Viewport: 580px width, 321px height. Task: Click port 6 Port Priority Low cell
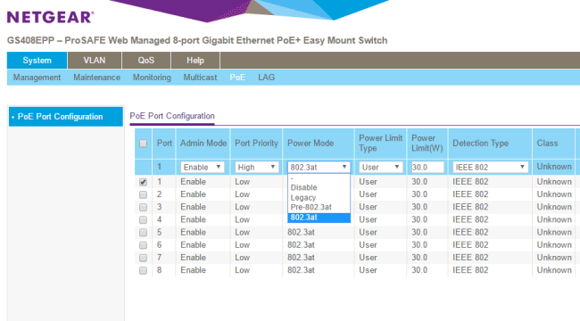point(243,245)
